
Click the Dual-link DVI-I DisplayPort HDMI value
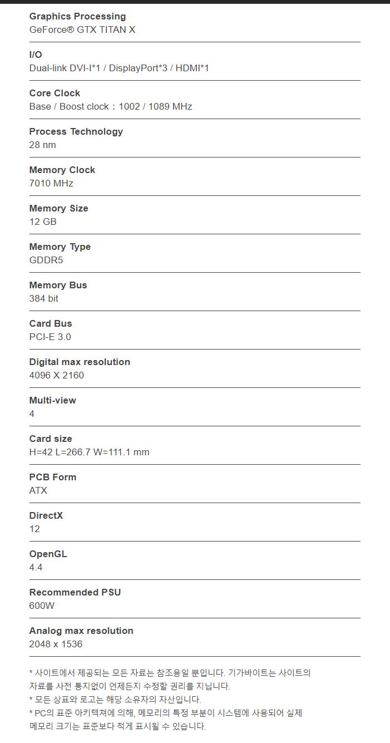point(119,68)
